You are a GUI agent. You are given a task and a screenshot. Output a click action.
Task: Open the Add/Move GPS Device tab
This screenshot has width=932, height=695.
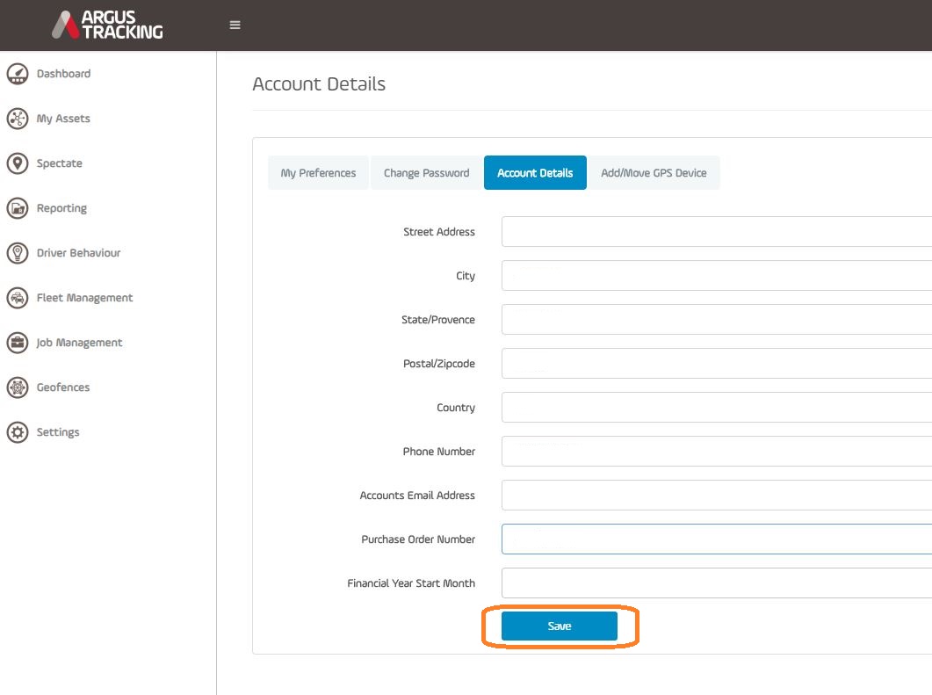[654, 173]
